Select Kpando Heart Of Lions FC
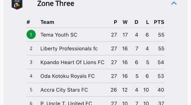Viewport: 191px width, 105px height. 72,62
